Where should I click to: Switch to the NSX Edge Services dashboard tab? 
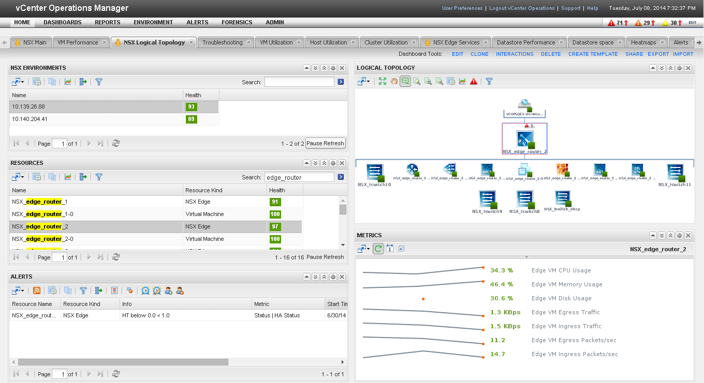click(455, 43)
